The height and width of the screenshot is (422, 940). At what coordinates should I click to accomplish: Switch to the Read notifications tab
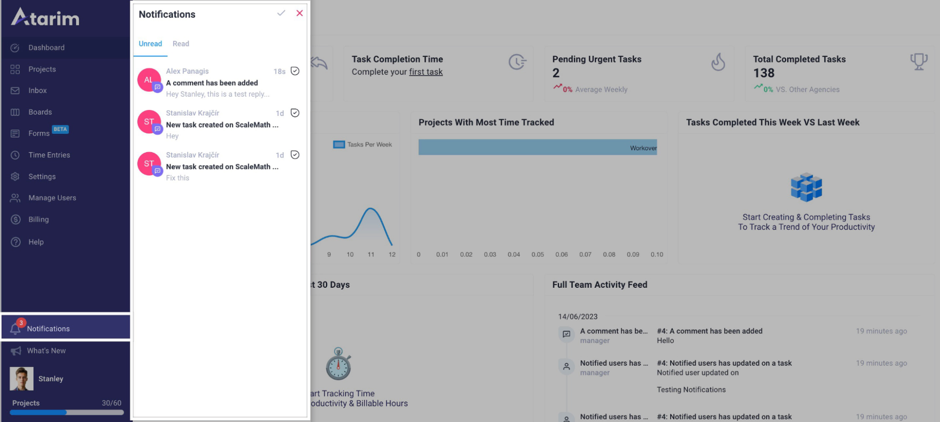[181, 44]
